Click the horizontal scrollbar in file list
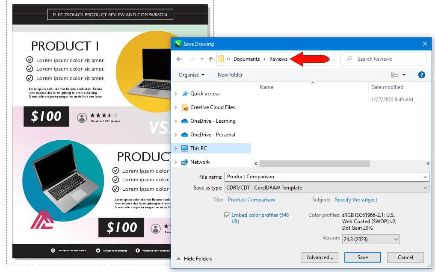This screenshot has width=435, height=272. [314, 163]
